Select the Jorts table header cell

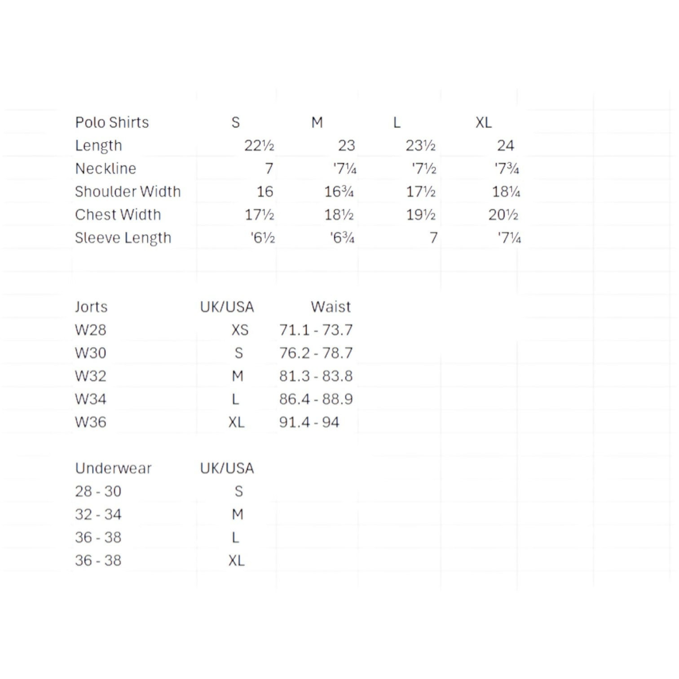pos(91,307)
